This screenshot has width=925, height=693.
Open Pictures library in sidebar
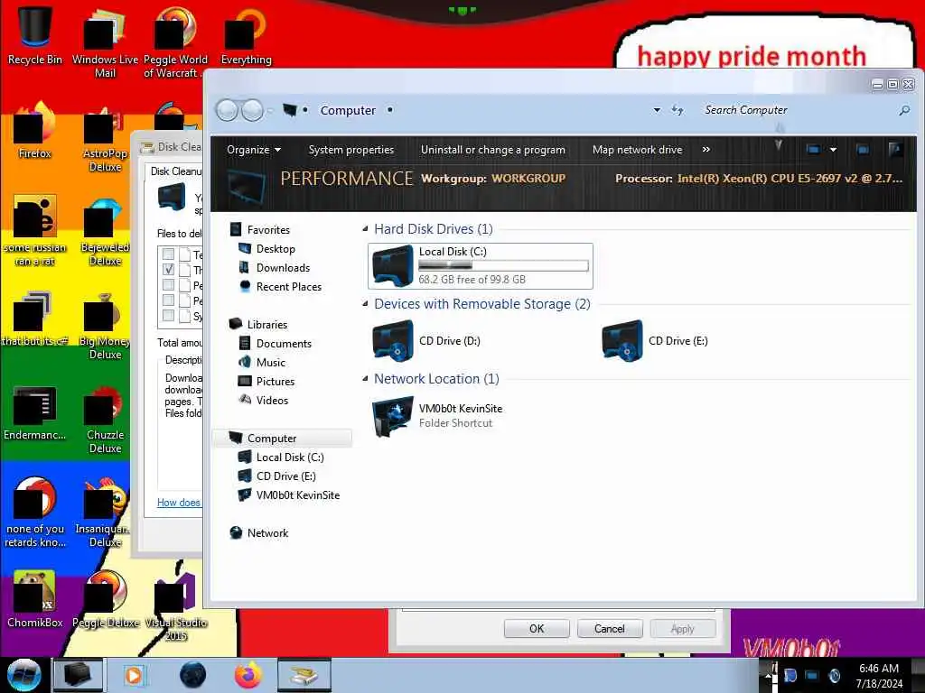coord(275,381)
